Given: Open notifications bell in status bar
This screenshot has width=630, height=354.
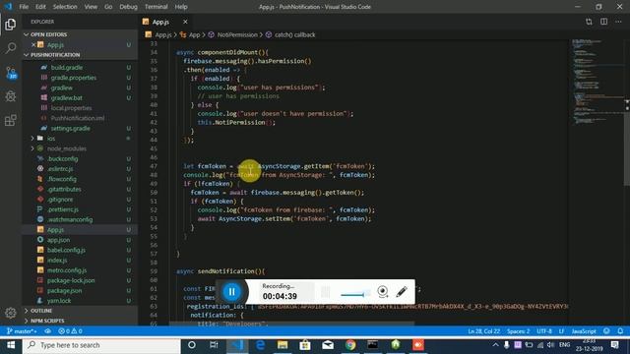Looking at the screenshot, I should [x=620, y=331].
